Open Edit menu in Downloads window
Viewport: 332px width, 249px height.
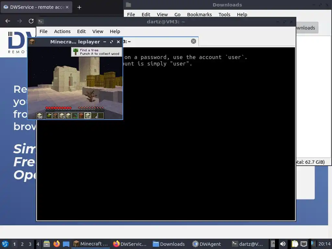click(146, 14)
